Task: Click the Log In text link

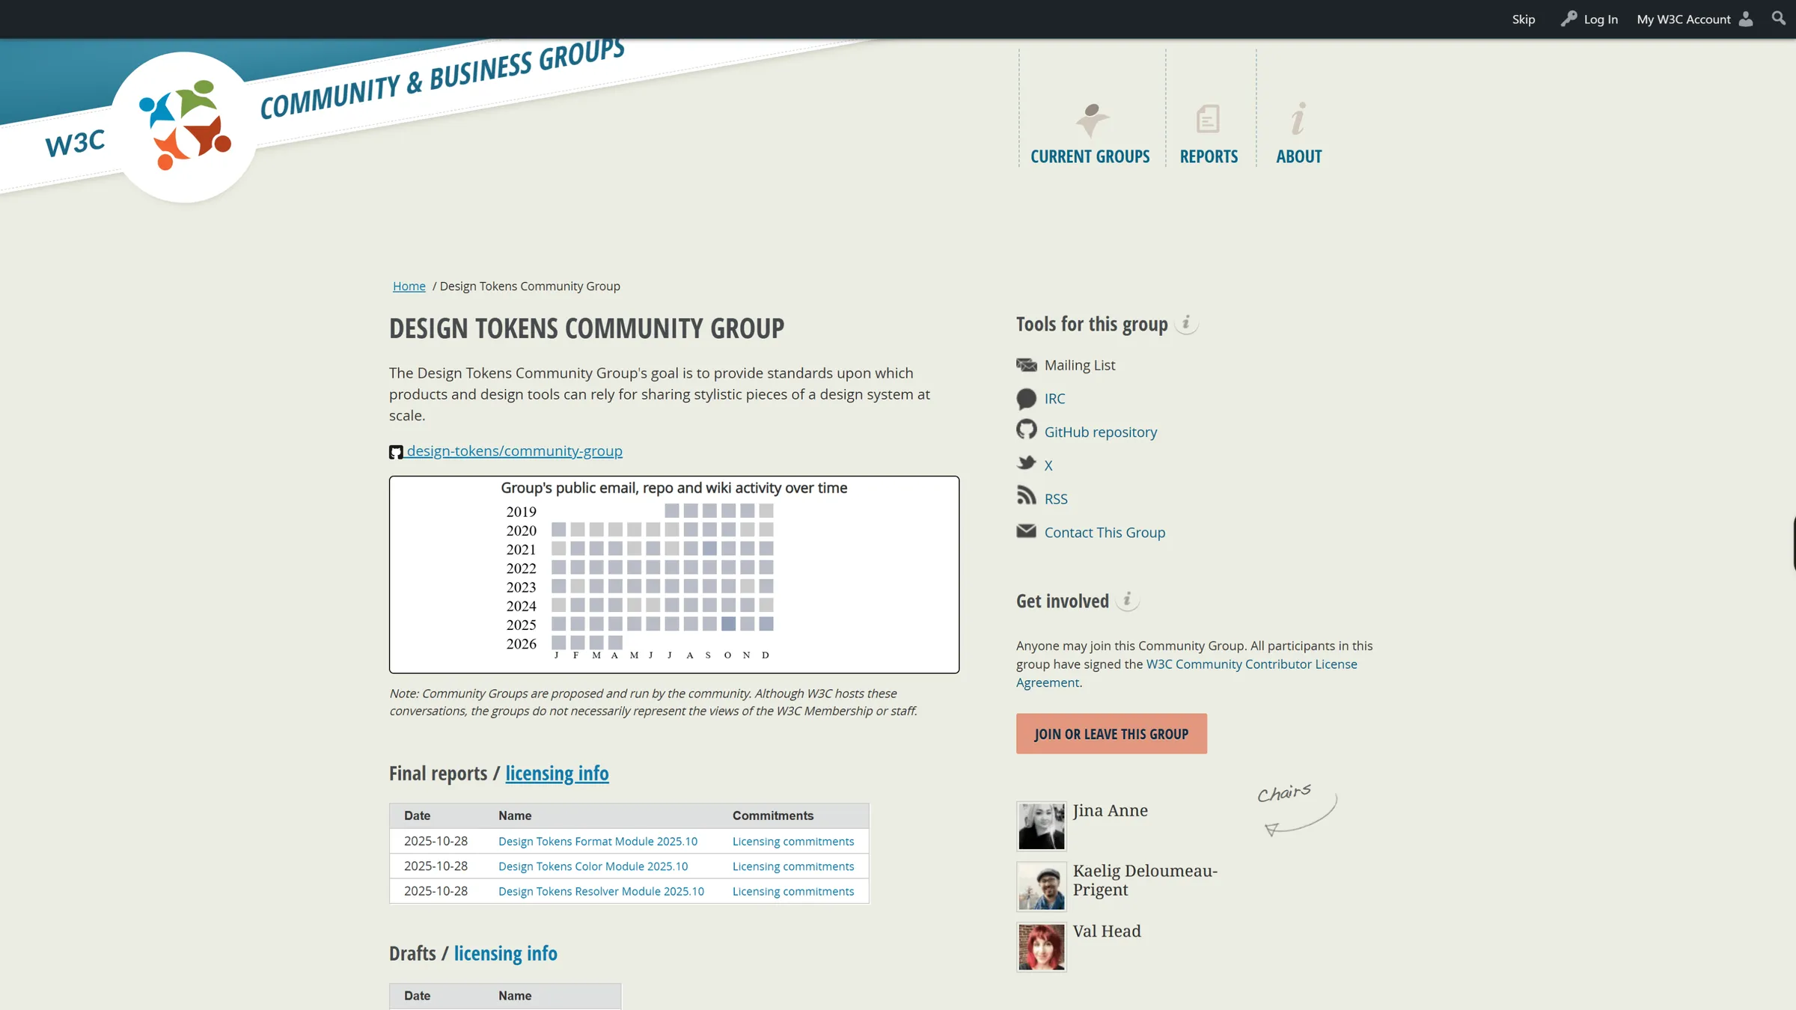Action: pos(1601,19)
